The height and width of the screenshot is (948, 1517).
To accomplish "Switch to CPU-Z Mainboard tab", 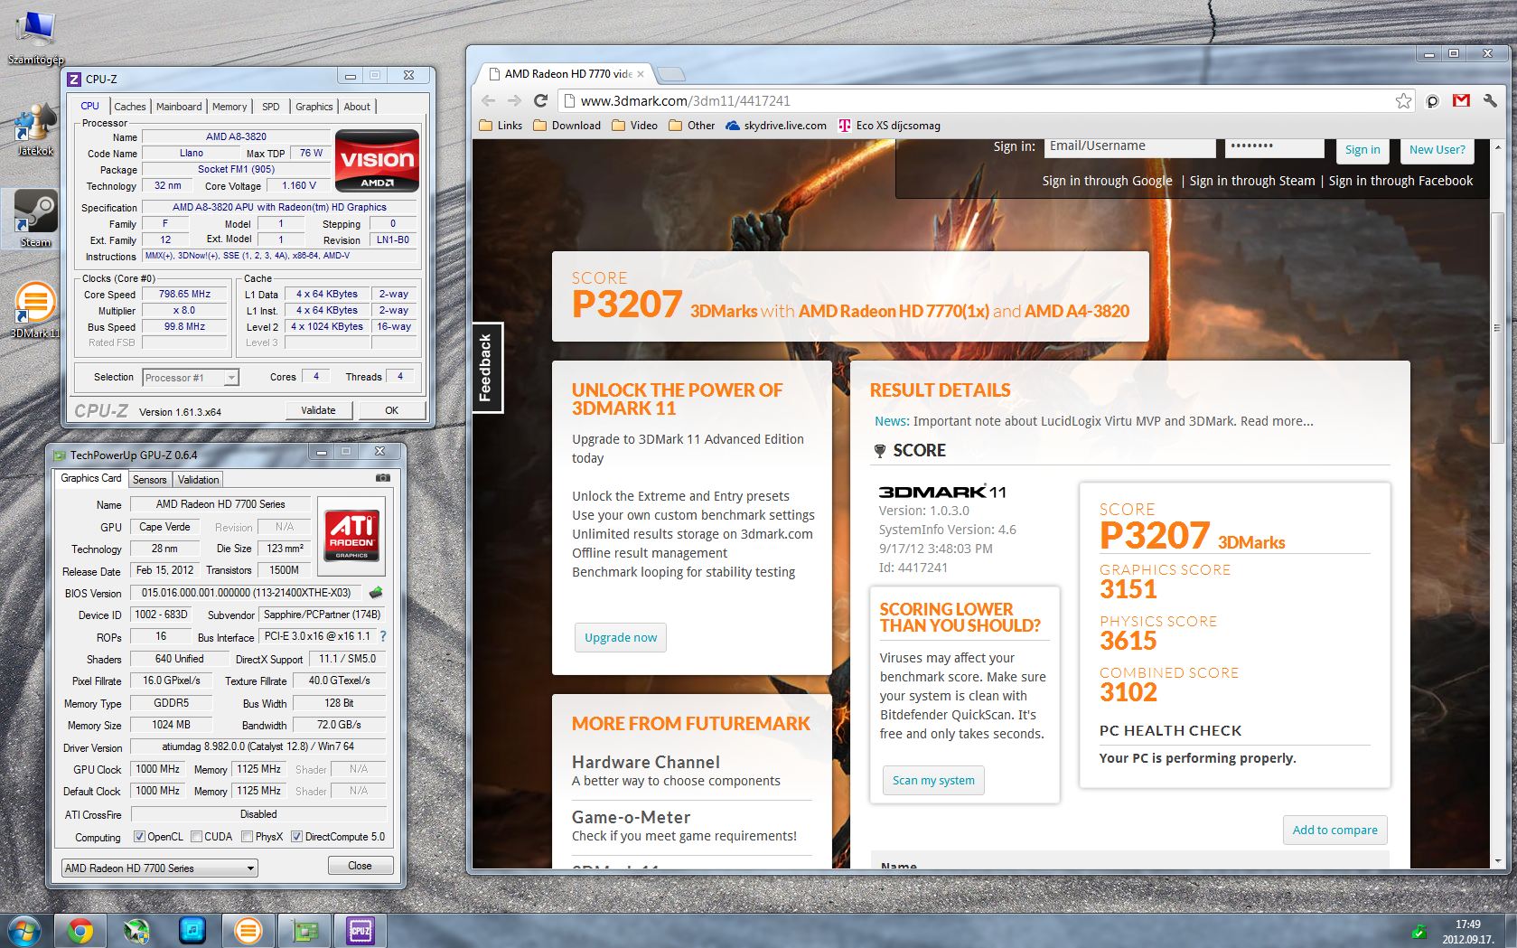I will click(179, 107).
